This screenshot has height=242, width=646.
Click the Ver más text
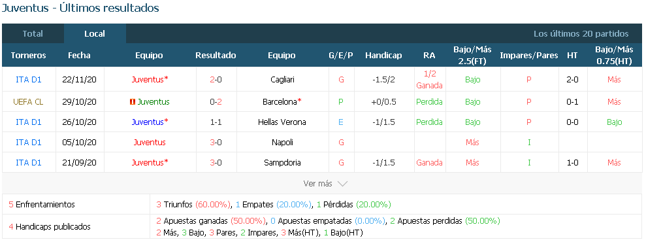pyautogui.click(x=317, y=184)
